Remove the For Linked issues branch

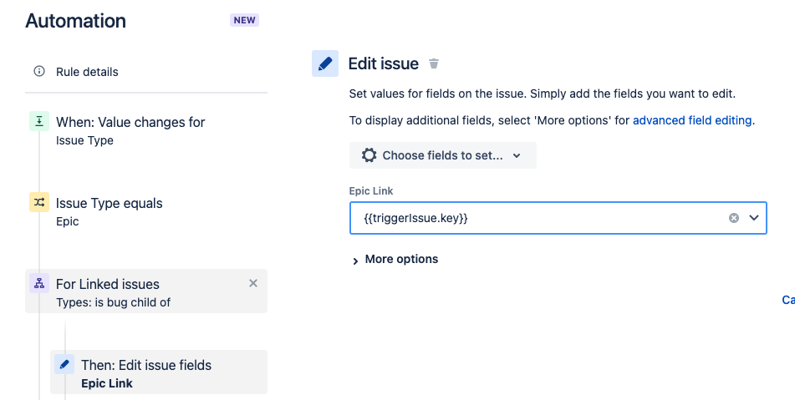coord(253,283)
